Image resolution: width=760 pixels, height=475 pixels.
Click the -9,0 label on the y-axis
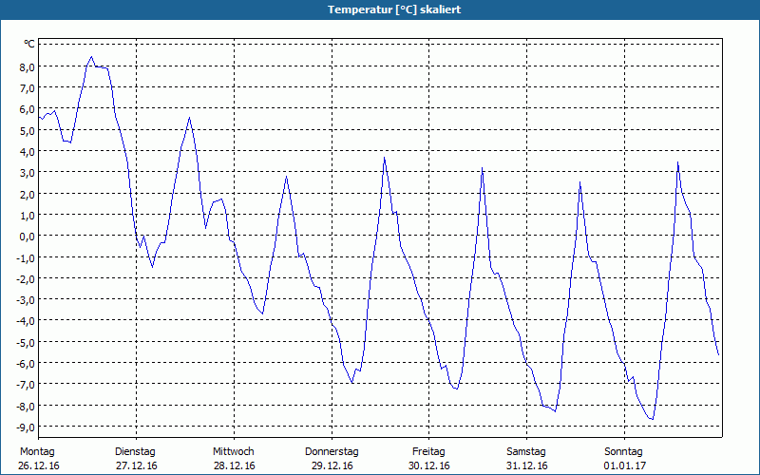(27, 427)
